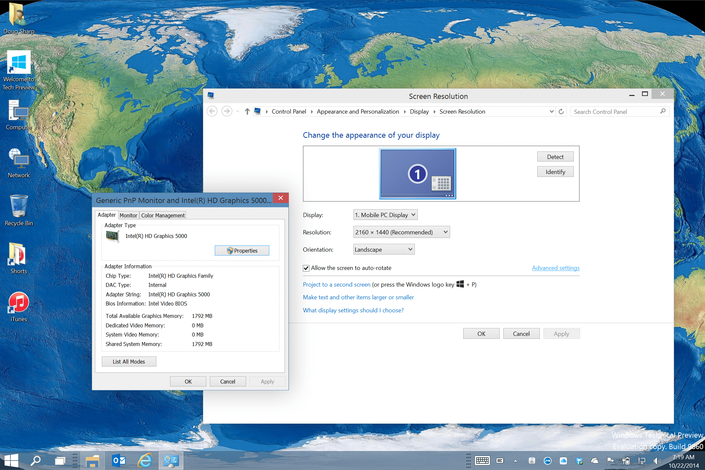This screenshot has height=470, width=705.
Task: Open Advanced settings link
Action: click(x=556, y=268)
